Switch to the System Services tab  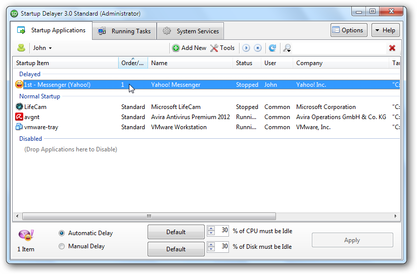pyautogui.click(x=191, y=31)
